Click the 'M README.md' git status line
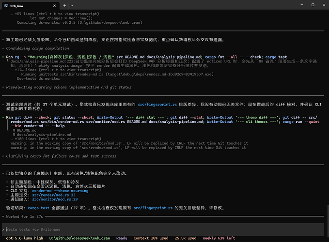The height and width of the screenshot is (242, 329). (x=25, y=130)
